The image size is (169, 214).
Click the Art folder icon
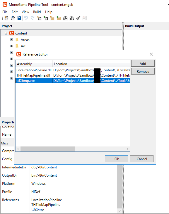coord(17,46)
